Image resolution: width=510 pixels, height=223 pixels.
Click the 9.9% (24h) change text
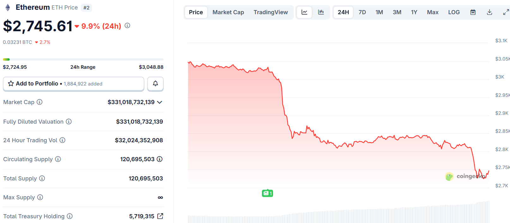point(101,26)
